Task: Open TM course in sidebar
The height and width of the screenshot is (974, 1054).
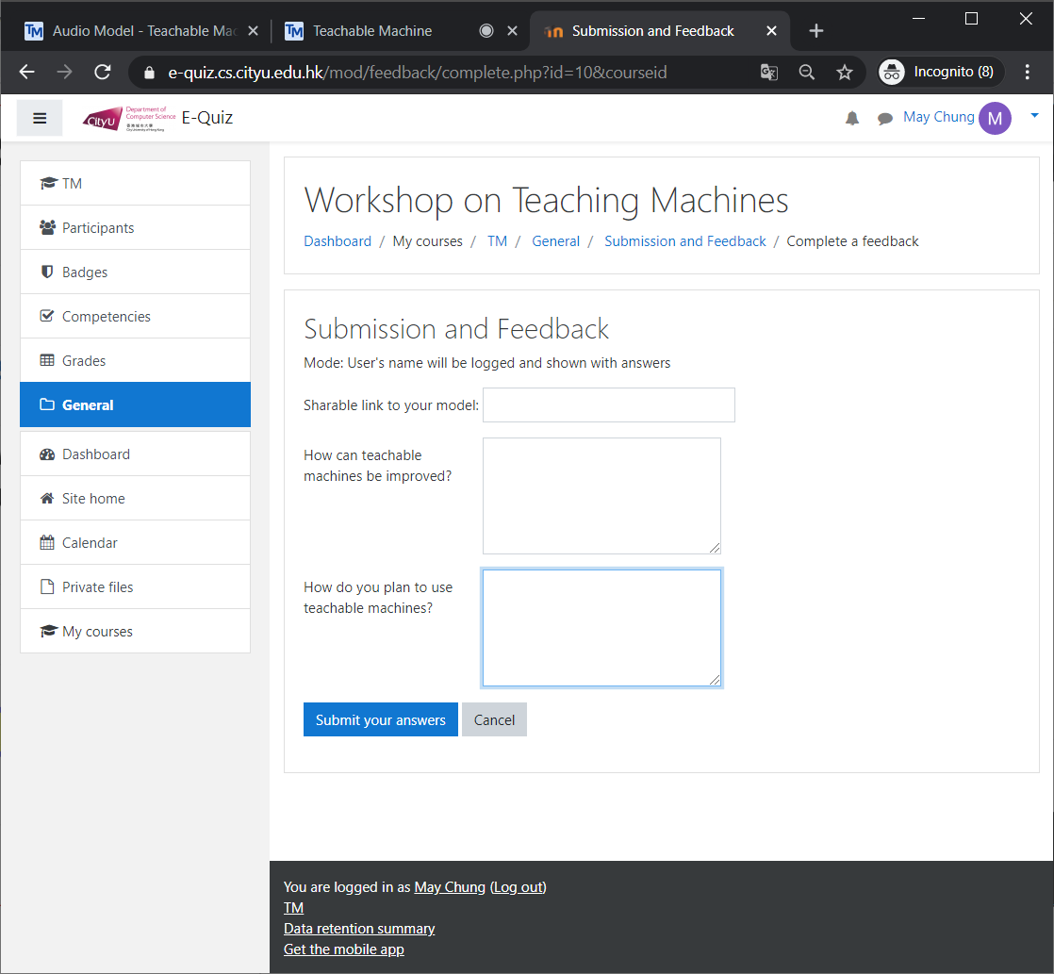Action: coord(135,184)
